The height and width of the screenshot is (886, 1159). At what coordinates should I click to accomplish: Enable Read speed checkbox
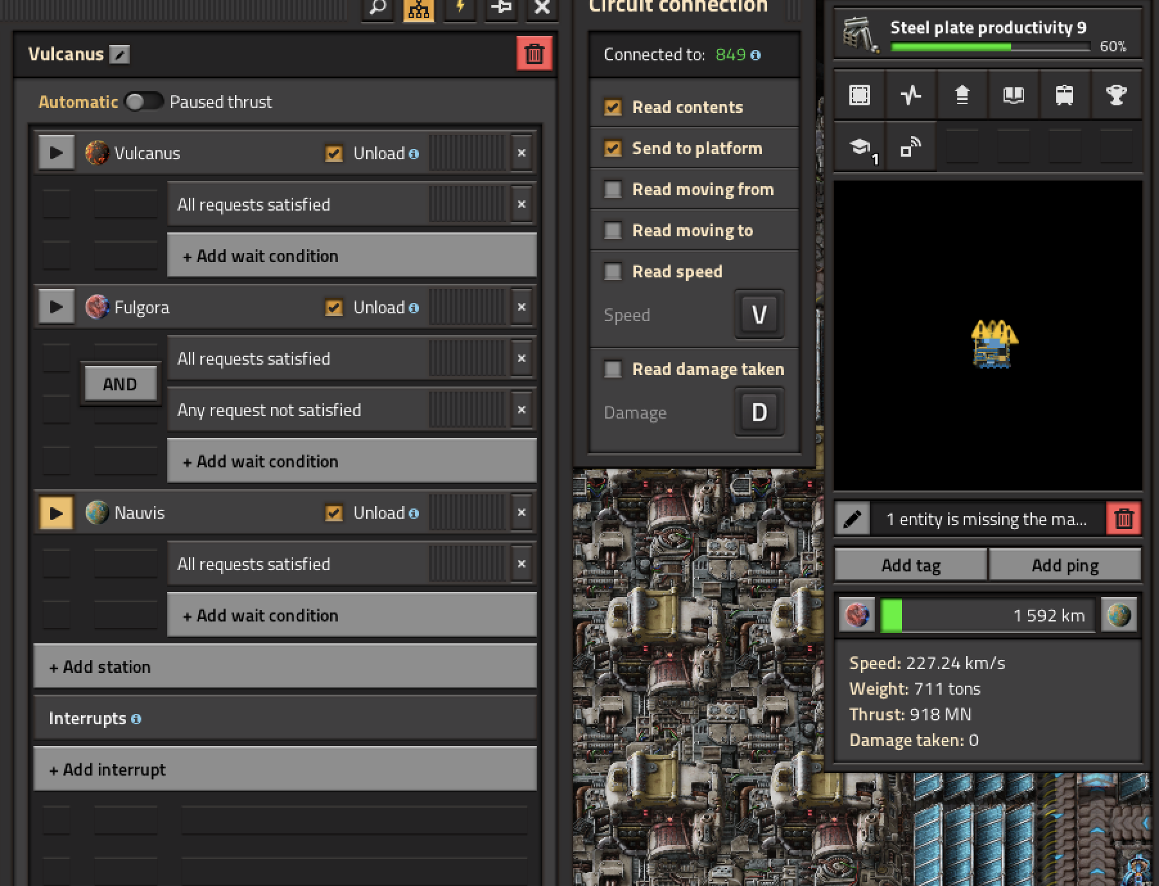coord(613,272)
